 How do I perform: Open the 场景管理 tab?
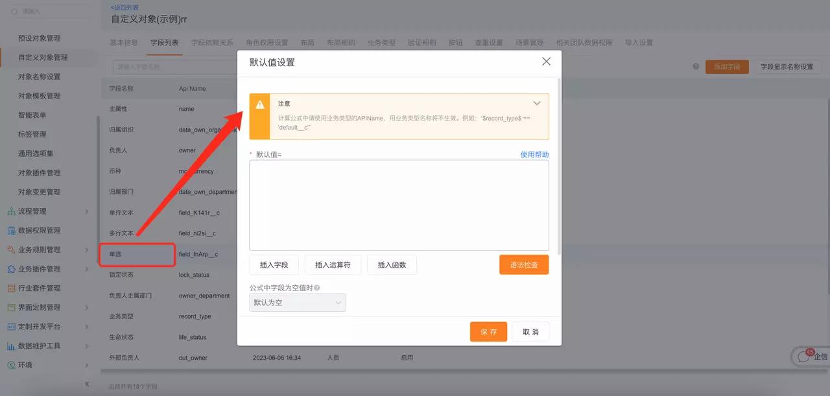pos(530,43)
